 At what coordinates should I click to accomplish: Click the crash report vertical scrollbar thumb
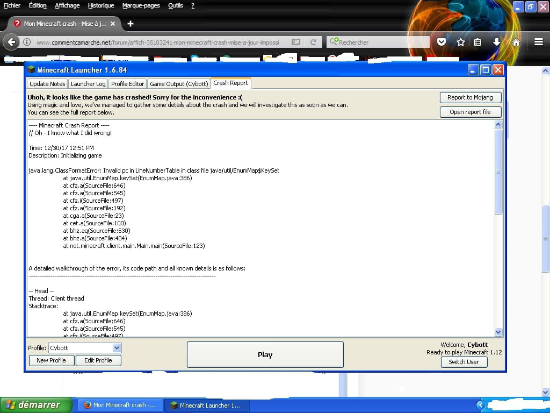click(498, 172)
